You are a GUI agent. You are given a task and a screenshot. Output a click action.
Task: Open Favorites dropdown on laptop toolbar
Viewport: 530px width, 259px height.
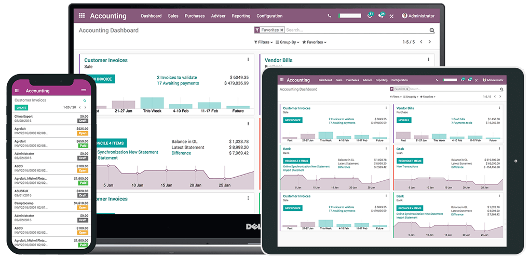pos(315,42)
